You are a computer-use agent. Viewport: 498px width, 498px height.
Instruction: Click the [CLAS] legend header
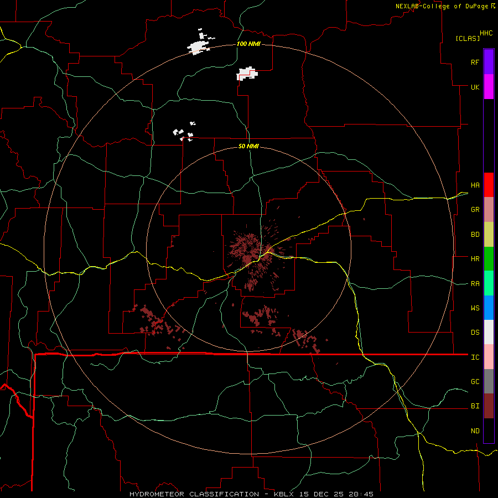(x=468, y=39)
